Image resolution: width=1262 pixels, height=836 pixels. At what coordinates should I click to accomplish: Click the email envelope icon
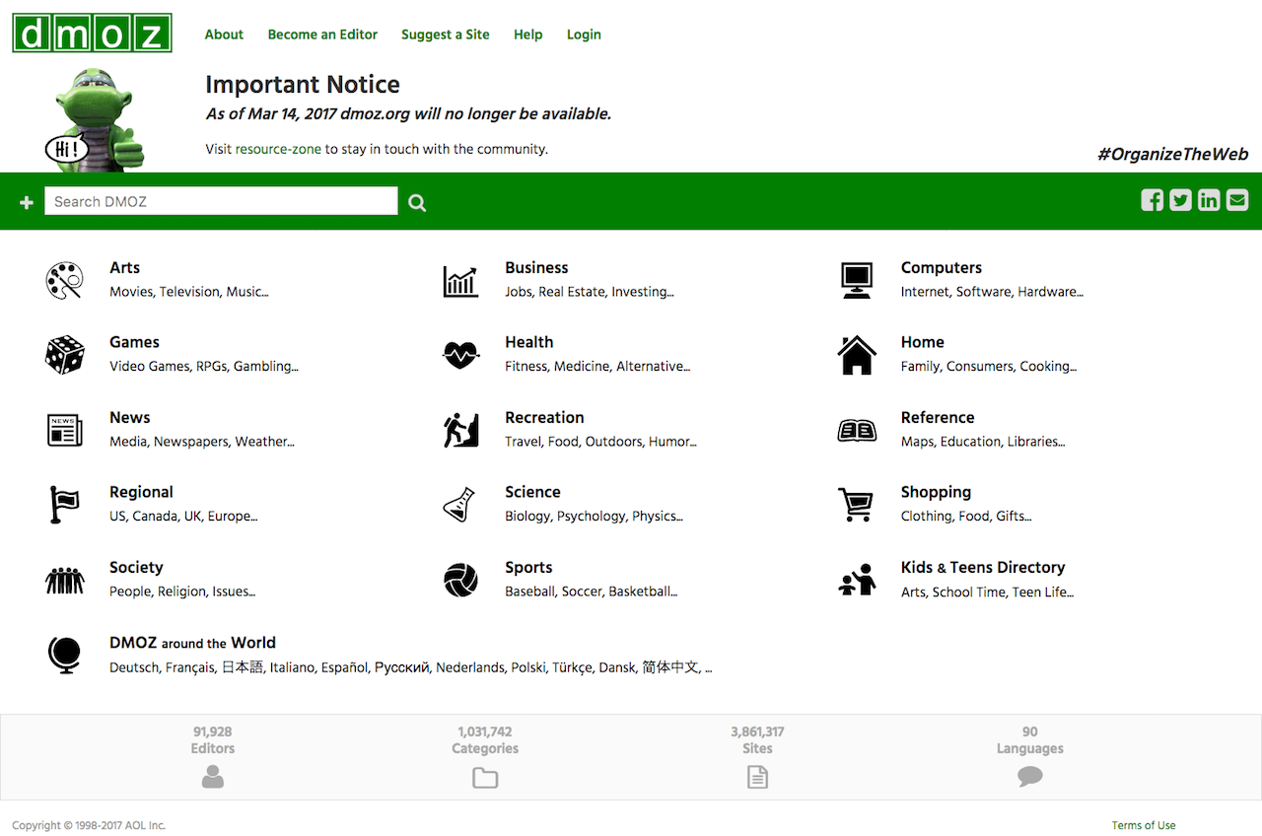coord(1237,200)
